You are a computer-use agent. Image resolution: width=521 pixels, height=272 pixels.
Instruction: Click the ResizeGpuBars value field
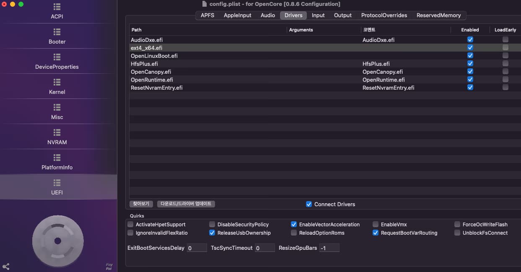[329, 248]
